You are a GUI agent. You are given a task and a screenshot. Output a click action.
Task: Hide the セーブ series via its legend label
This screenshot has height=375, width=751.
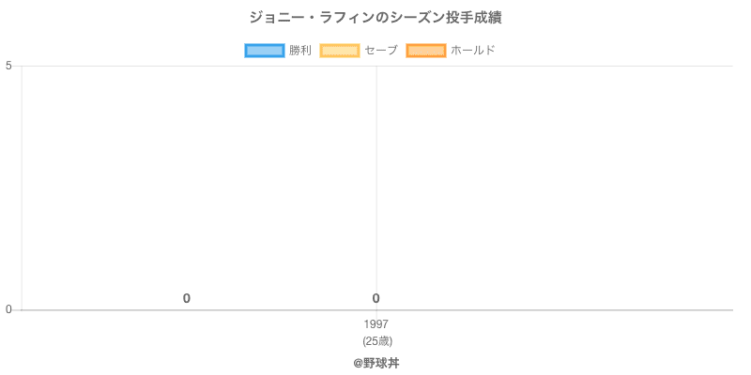click(381, 50)
